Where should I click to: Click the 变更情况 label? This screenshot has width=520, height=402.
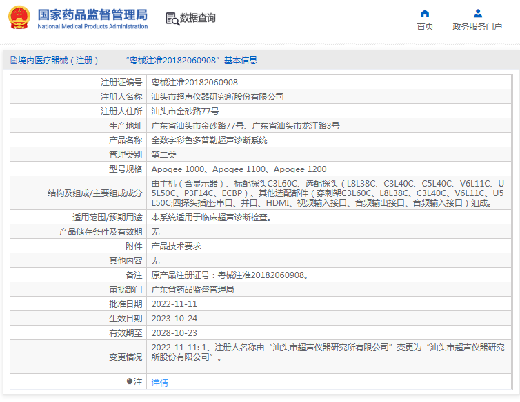[126, 357]
